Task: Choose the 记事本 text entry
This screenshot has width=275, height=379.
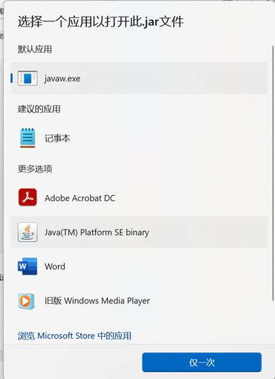Action: 57,139
